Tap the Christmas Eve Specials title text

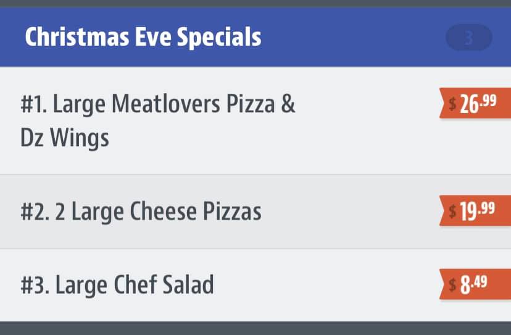click(143, 37)
